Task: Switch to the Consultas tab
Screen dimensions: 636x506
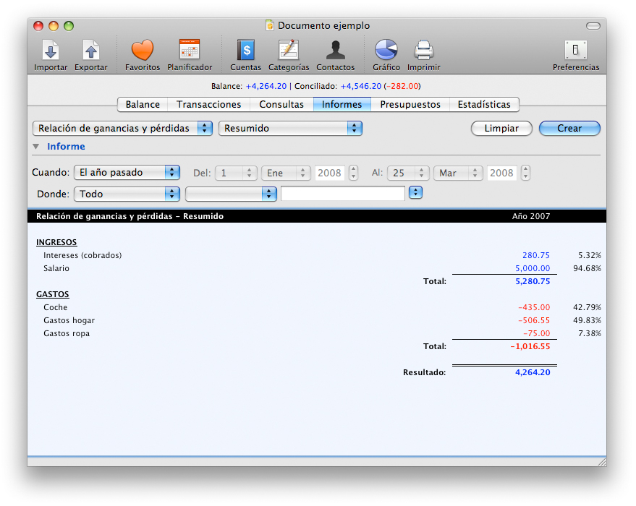Action: [x=281, y=105]
